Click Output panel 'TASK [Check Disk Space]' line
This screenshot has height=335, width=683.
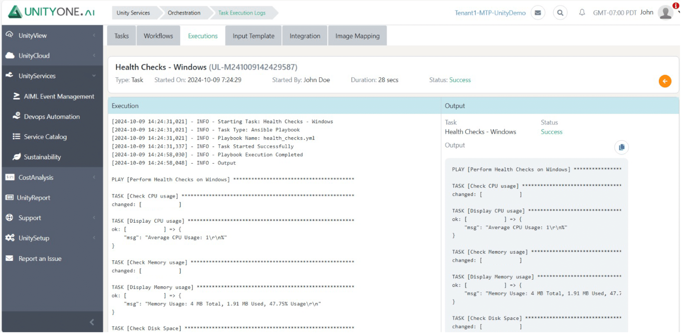tap(537, 318)
